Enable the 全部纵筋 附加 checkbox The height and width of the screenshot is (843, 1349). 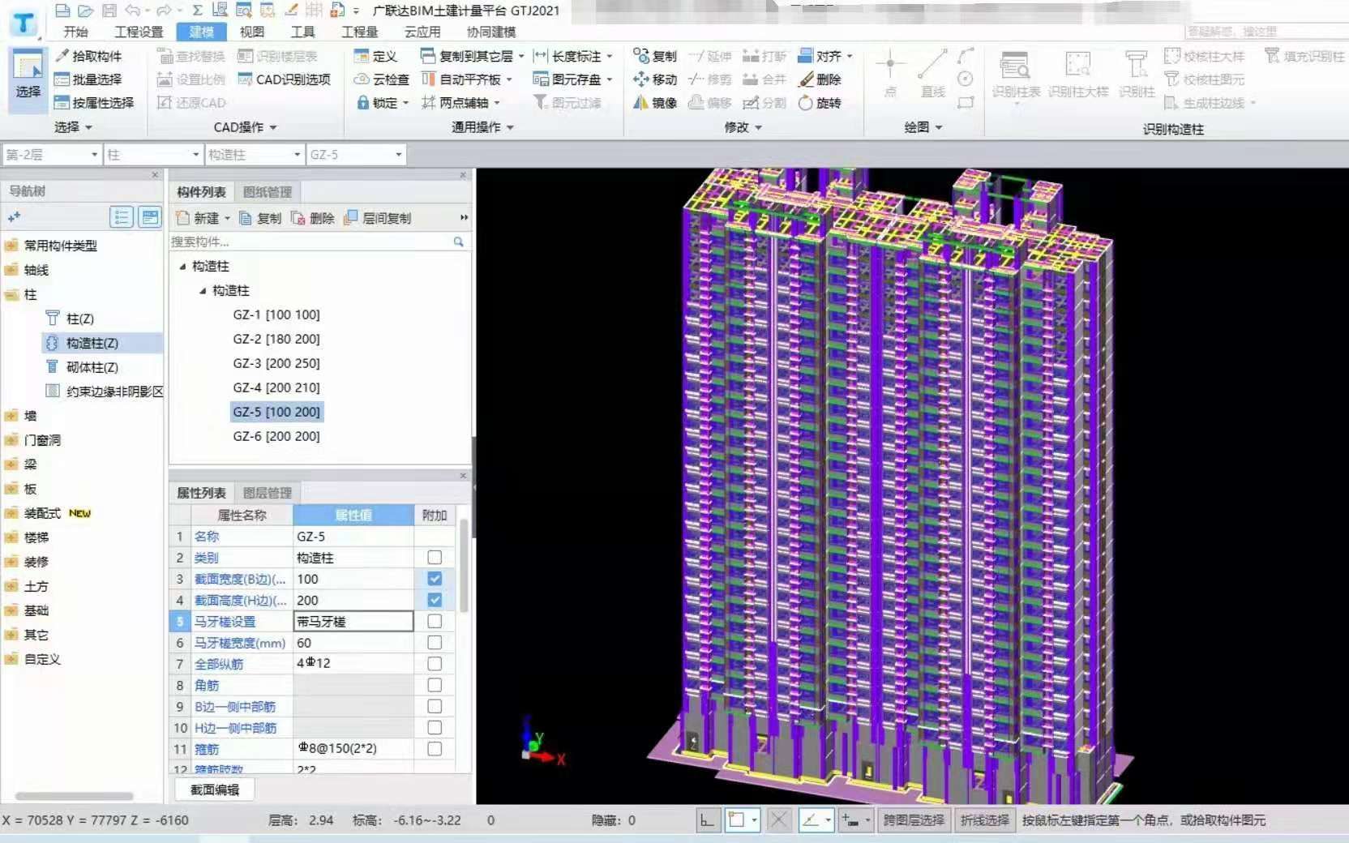click(435, 664)
